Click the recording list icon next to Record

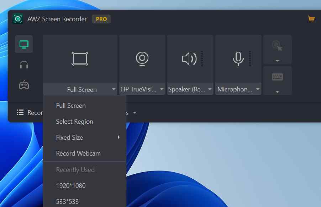20,112
